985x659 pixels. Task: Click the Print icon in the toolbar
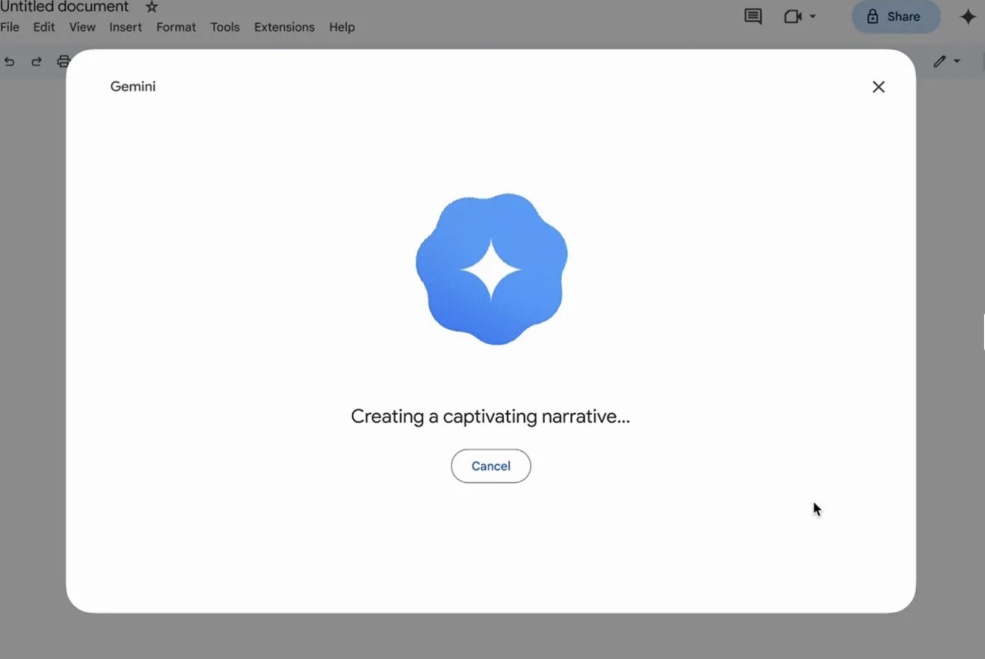pos(63,61)
